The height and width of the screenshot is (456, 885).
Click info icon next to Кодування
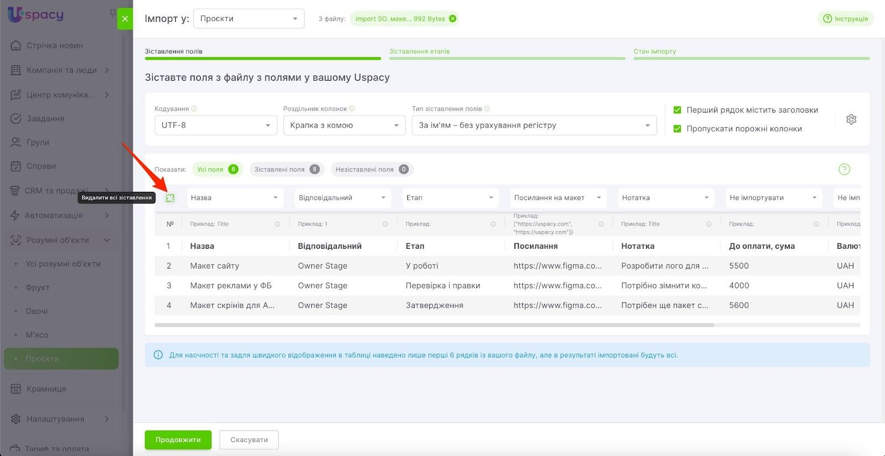click(x=194, y=109)
